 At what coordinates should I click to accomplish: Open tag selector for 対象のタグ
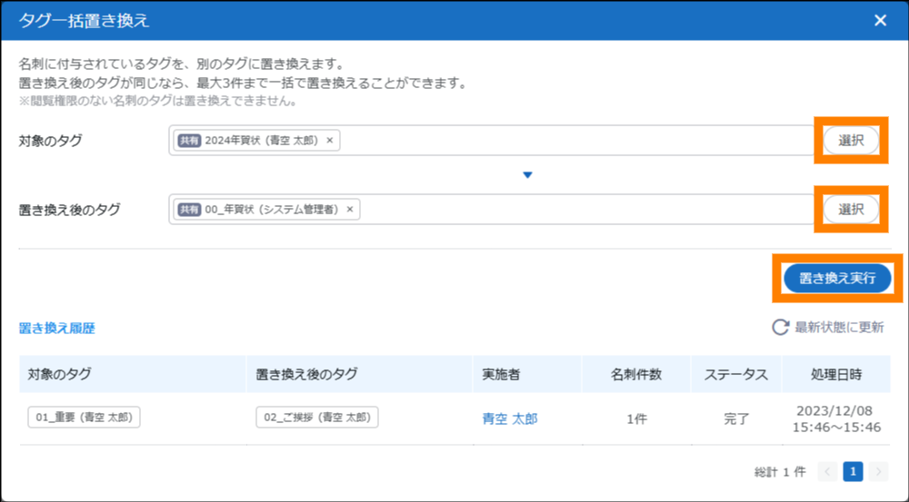pyautogui.click(x=851, y=141)
